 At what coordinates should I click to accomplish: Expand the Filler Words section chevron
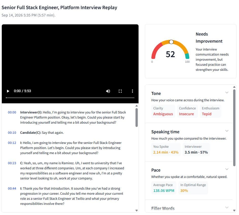point(227,207)
